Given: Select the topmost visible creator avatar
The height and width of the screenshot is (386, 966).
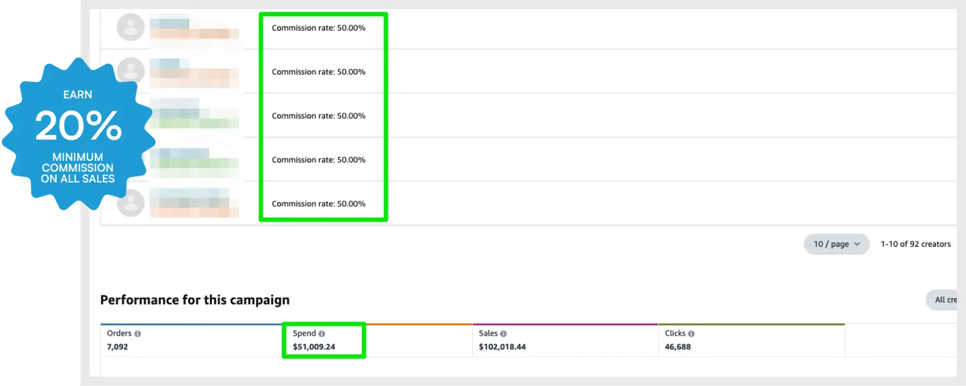Looking at the screenshot, I should click(x=131, y=27).
